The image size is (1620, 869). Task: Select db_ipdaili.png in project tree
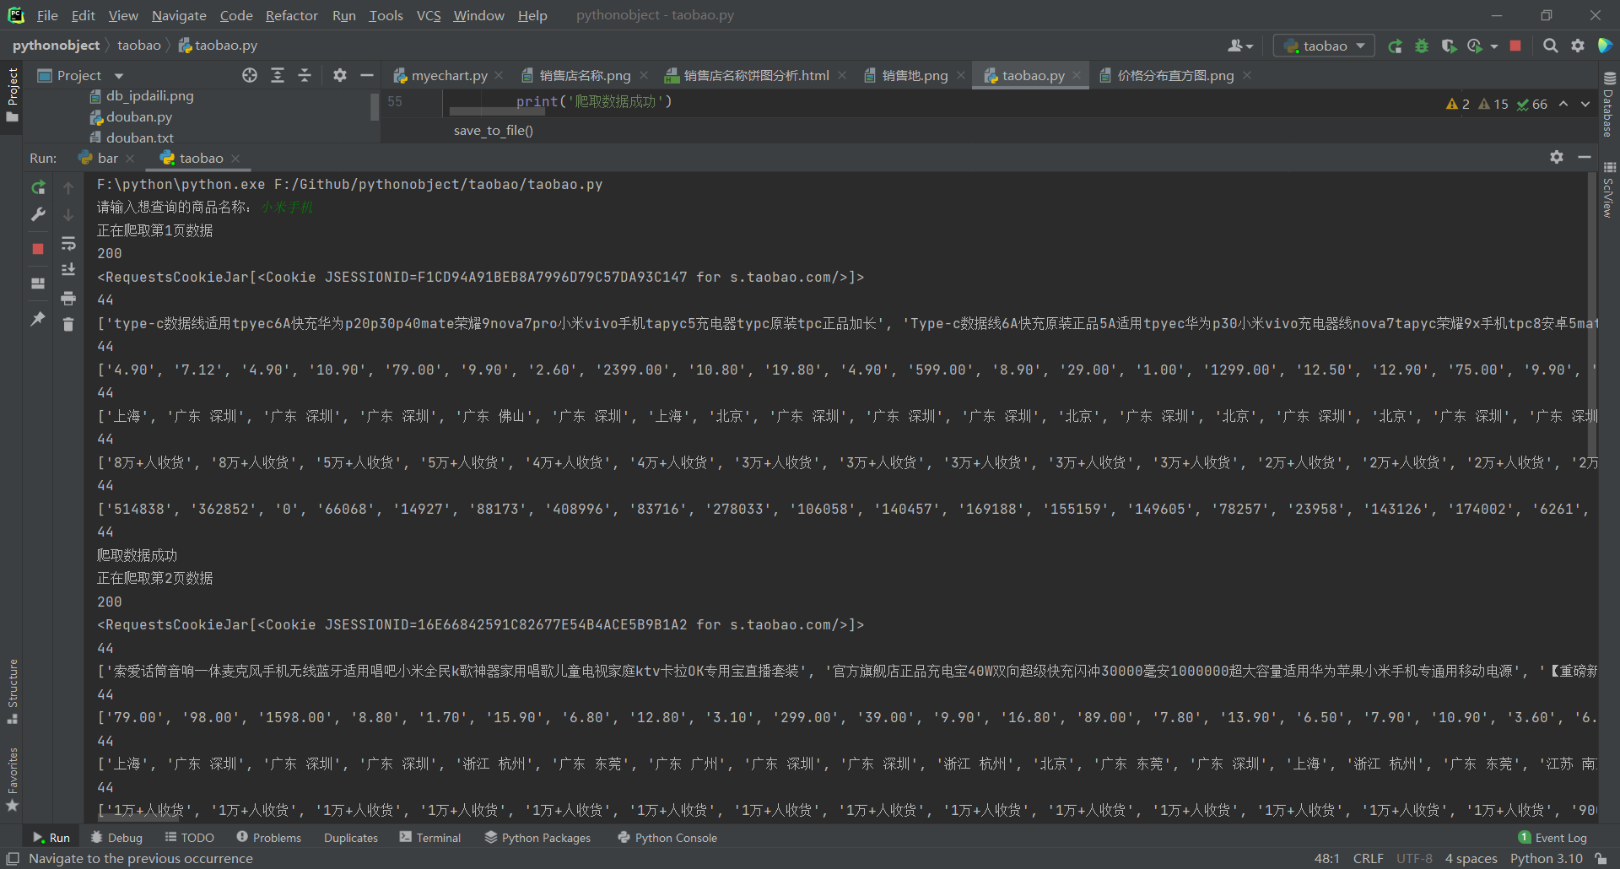(149, 96)
